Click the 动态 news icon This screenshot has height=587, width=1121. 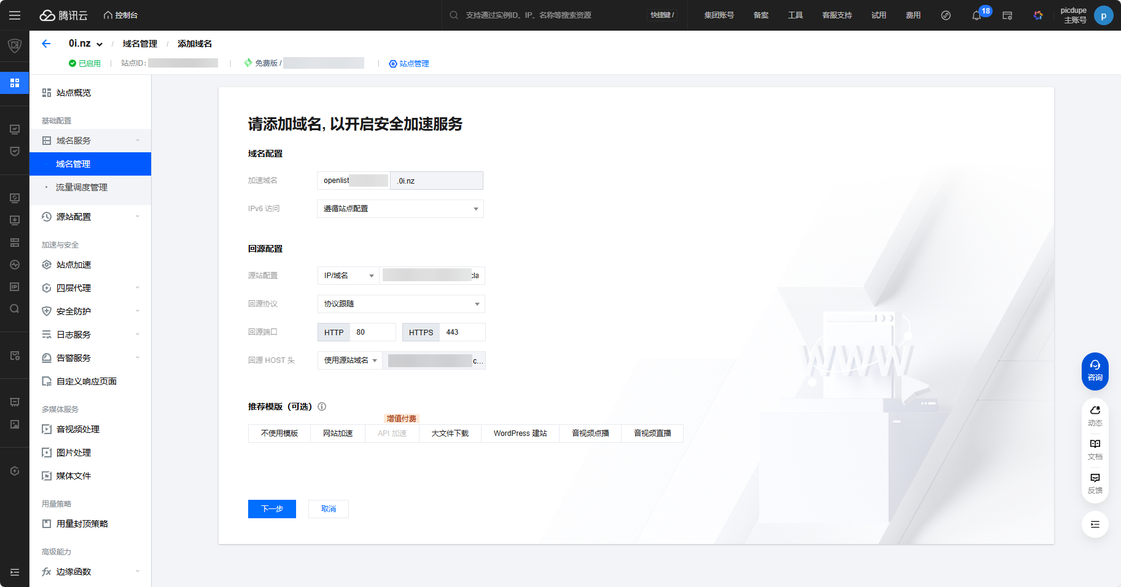1095,416
